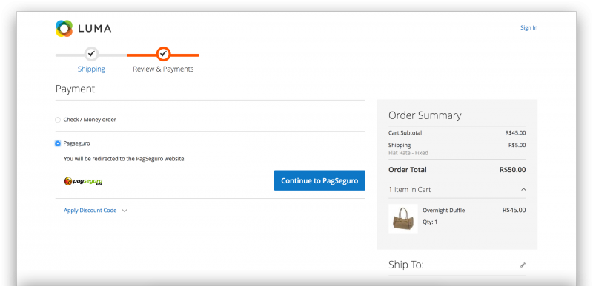Click the LUMA wordmark text
This screenshot has height=286, width=593.
pyautogui.click(x=95, y=29)
